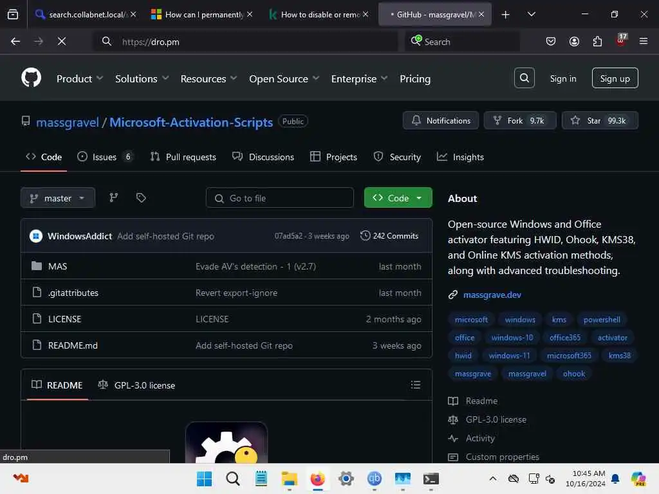
Task: Click the Firefox Search box
Action: 462,42
